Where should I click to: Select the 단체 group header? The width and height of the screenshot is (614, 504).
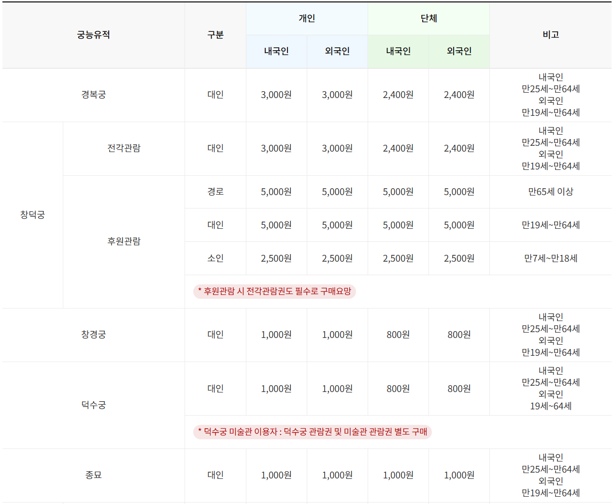click(x=428, y=18)
